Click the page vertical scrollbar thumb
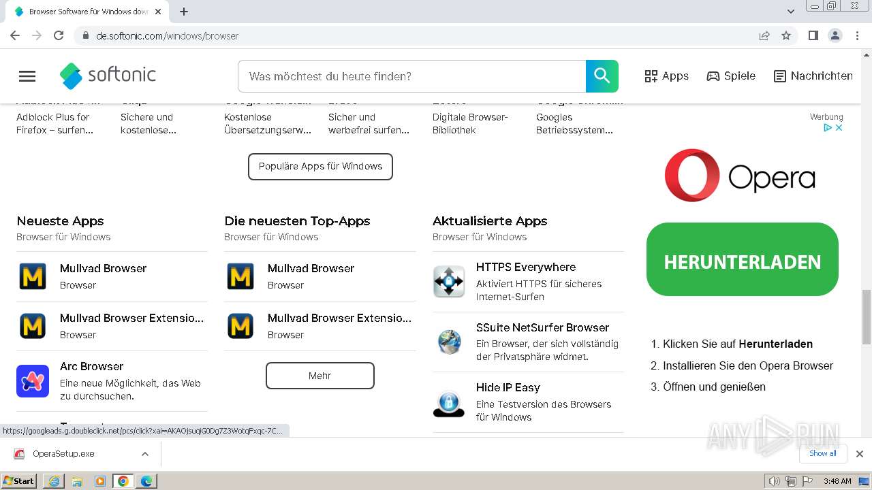 pyautogui.click(x=866, y=316)
